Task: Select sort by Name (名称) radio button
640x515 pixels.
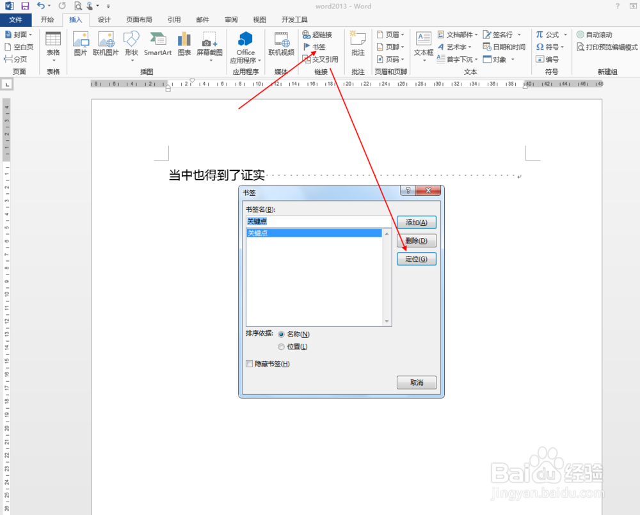Action: point(281,334)
